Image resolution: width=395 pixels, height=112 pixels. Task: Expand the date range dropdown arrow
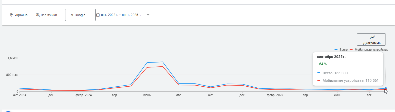pos(148,15)
